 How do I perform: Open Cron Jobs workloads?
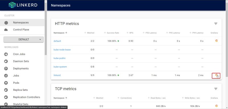[19, 54]
